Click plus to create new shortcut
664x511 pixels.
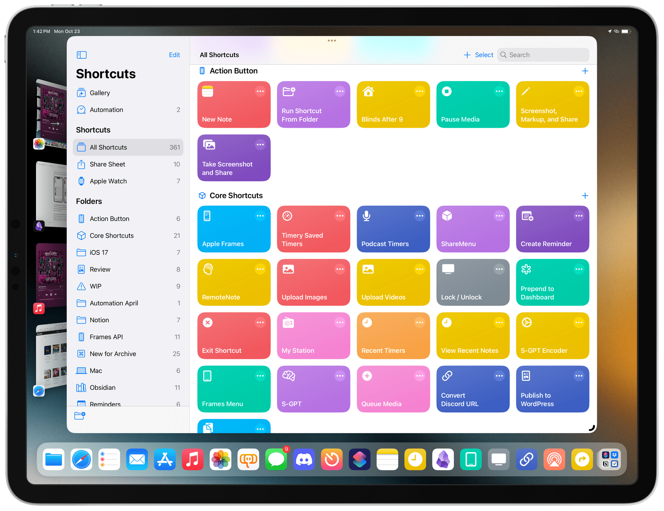click(x=467, y=55)
